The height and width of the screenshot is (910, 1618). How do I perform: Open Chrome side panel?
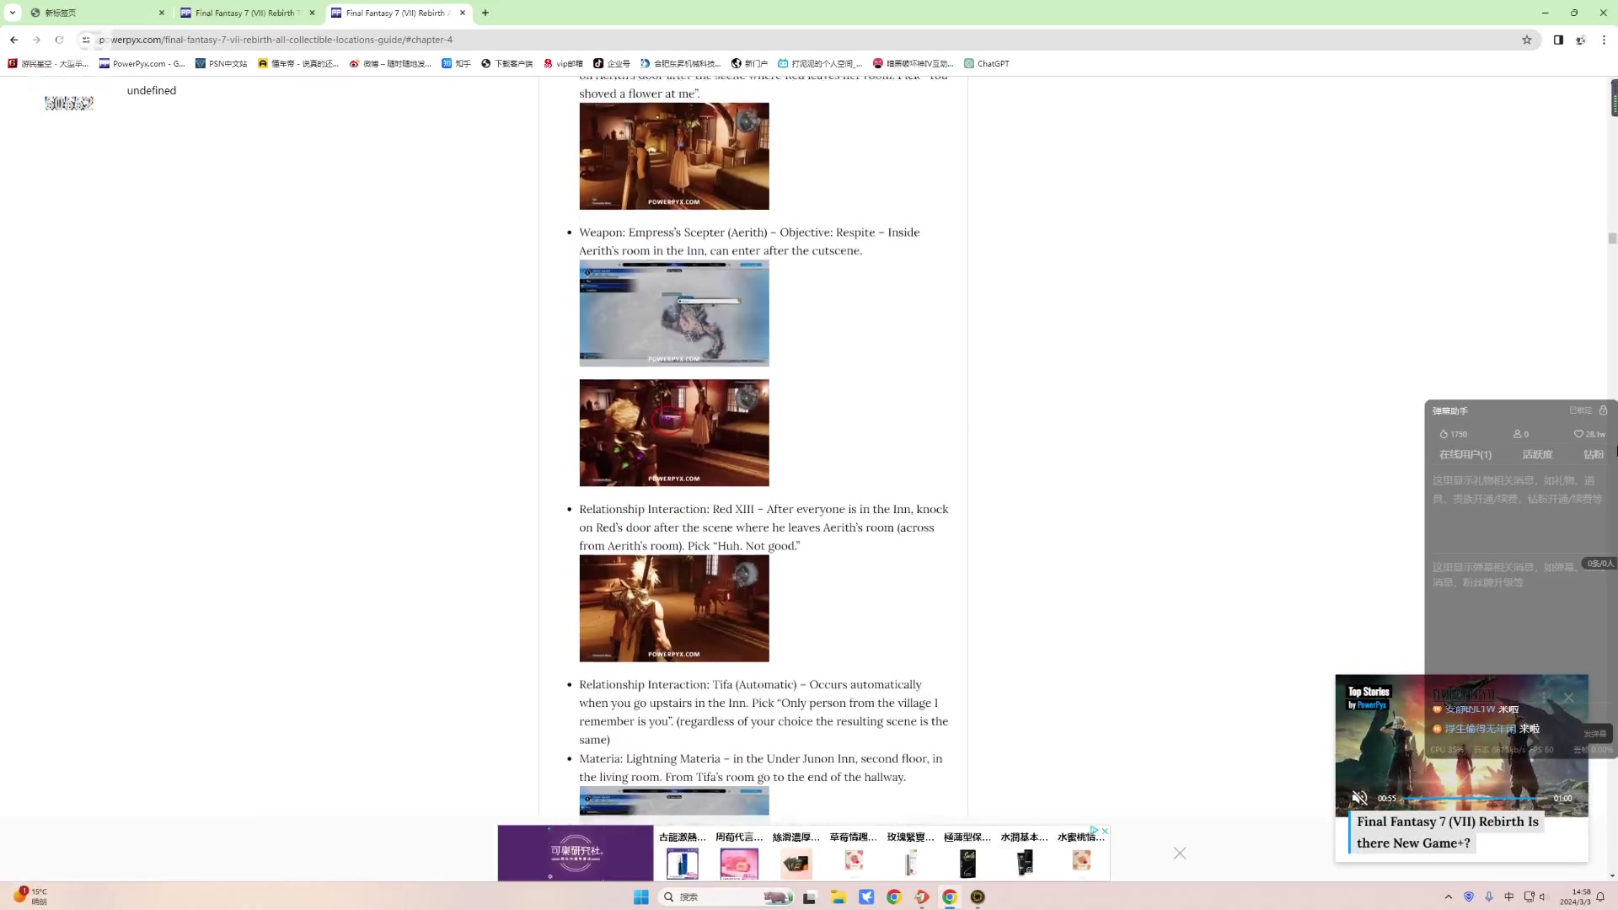pos(1558,40)
